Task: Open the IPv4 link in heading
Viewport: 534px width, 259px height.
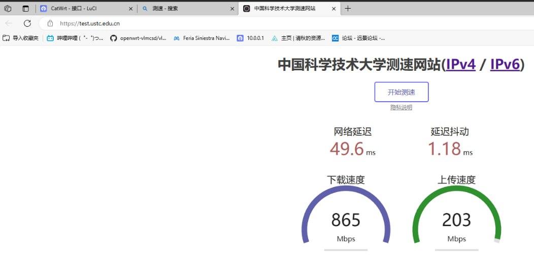Action: coord(461,64)
